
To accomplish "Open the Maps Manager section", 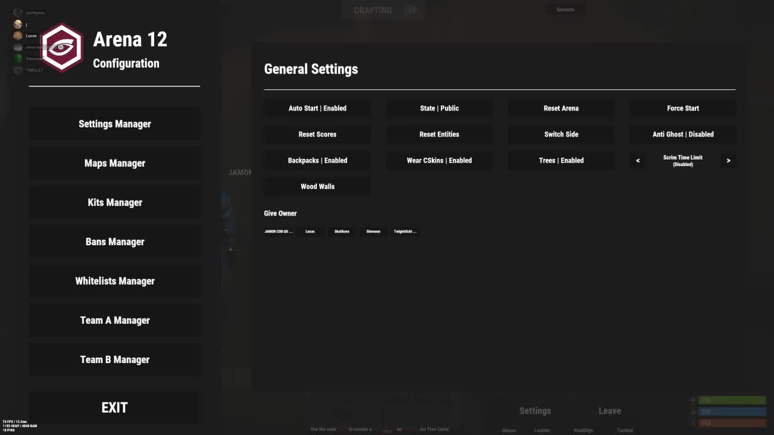I will [x=114, y=163].
